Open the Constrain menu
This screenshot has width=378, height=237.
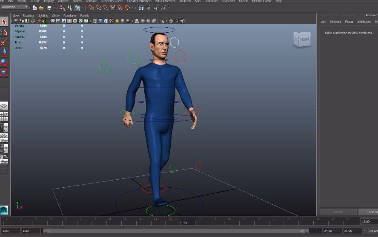point(211,1)
